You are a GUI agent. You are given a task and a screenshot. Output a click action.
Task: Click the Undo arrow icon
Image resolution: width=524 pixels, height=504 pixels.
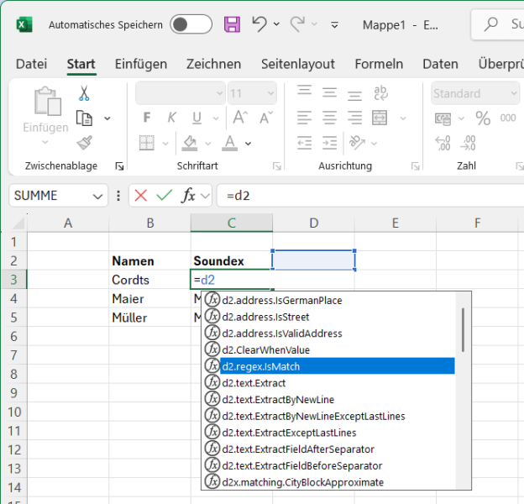259,24
